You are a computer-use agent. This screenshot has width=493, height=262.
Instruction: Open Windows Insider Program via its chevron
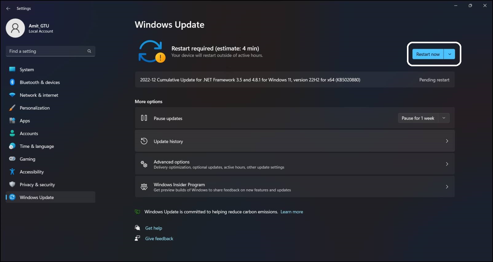(447, 187)
